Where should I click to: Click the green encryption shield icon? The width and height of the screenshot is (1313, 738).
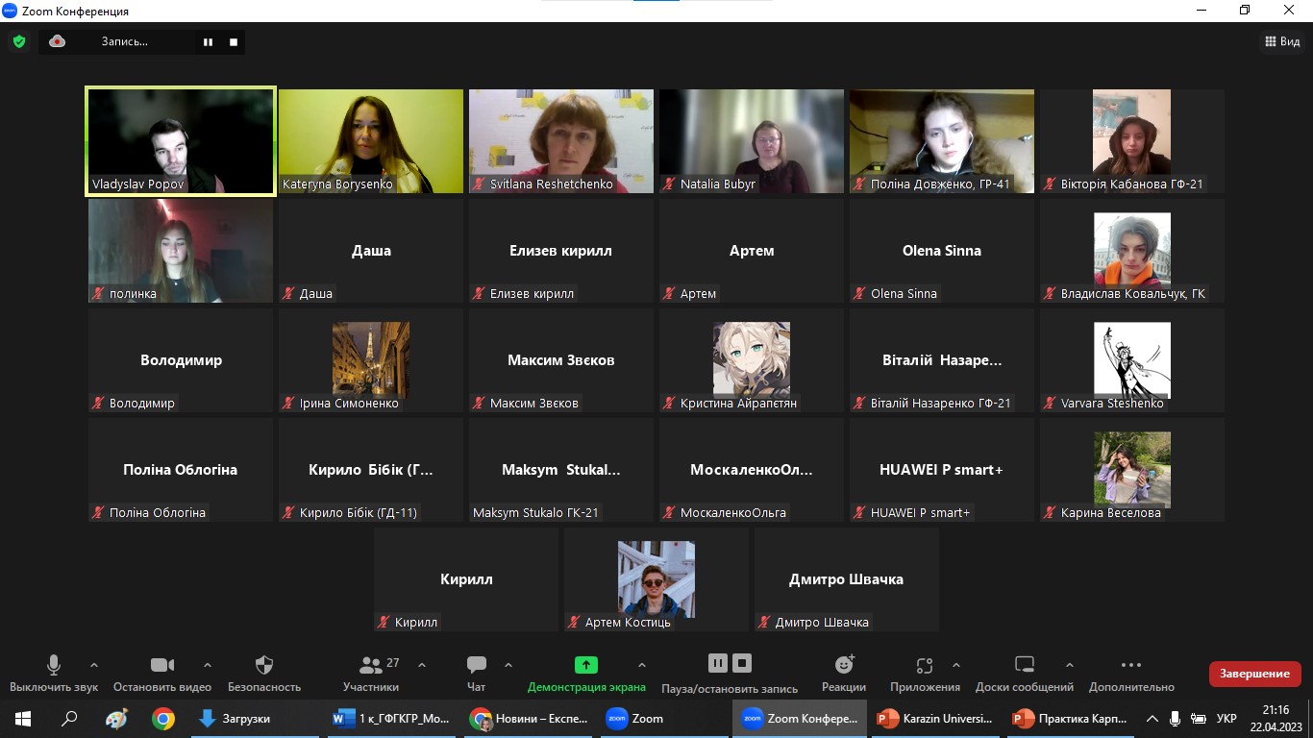coord(18,41)
